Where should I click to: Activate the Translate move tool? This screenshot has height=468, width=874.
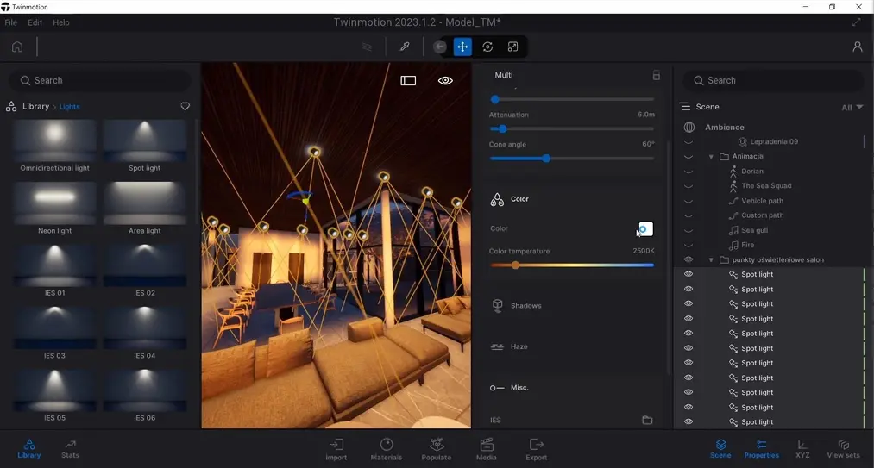[x=462, y=47]
